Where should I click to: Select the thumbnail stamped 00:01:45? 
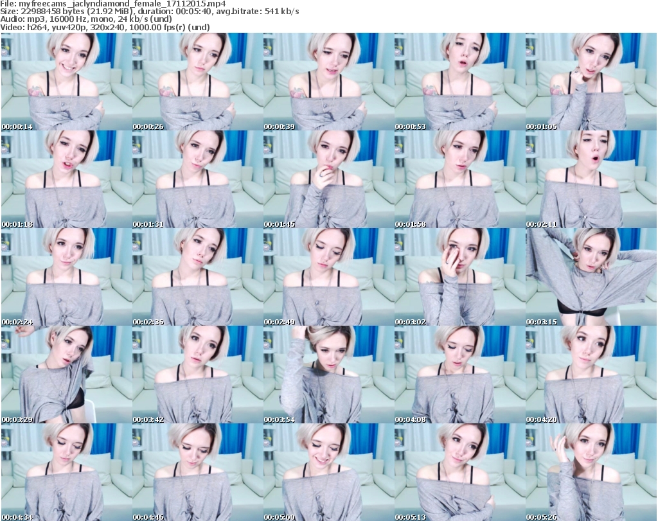(328, 179)
